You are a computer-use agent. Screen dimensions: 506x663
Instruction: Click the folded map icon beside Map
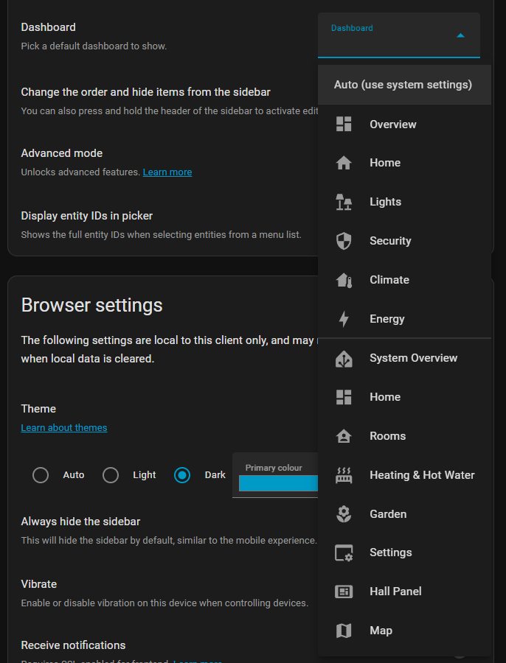tap(344, 631)
